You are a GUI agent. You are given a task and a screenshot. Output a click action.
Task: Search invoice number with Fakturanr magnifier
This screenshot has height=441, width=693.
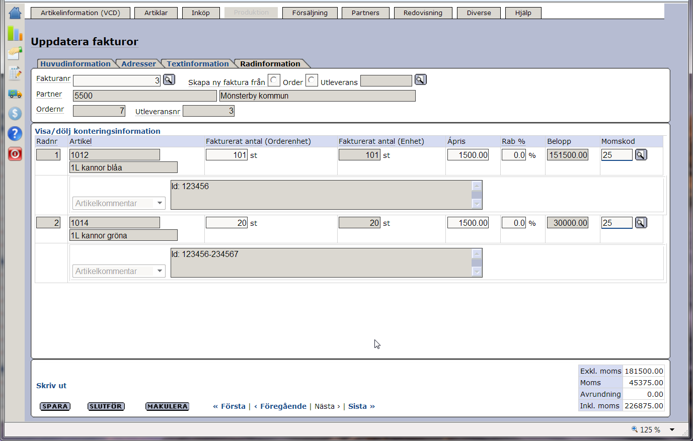coord(169,79)
